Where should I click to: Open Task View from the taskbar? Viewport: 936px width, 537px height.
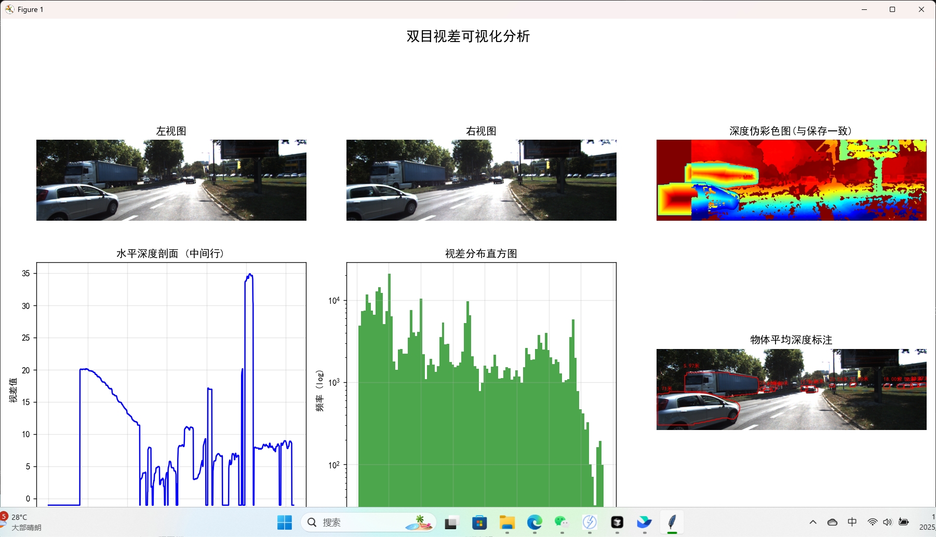451,522
